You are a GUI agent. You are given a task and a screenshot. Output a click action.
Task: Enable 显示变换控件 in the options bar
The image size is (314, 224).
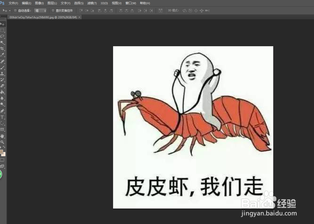coord(52,10)
